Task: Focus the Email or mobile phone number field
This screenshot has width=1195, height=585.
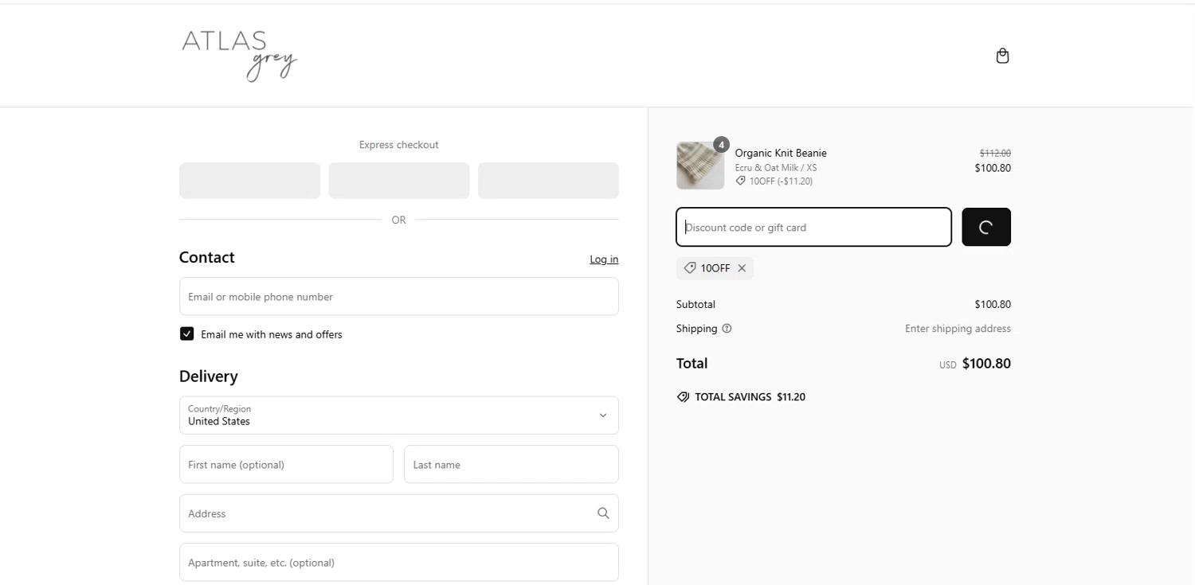Action: [x=399, y=296]
